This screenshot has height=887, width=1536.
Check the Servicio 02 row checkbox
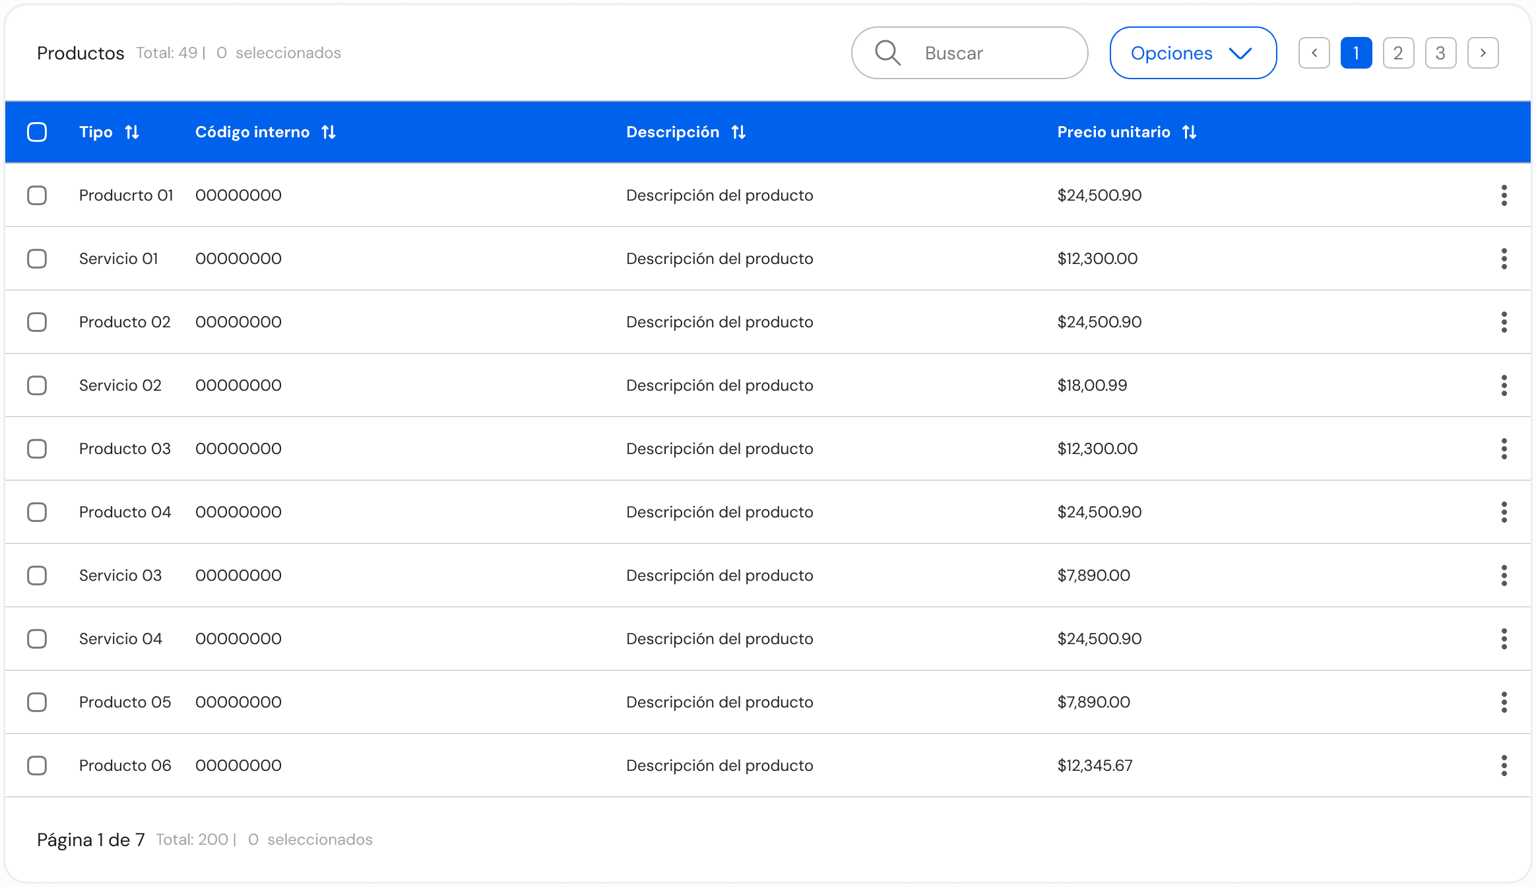tap(37, 385)
